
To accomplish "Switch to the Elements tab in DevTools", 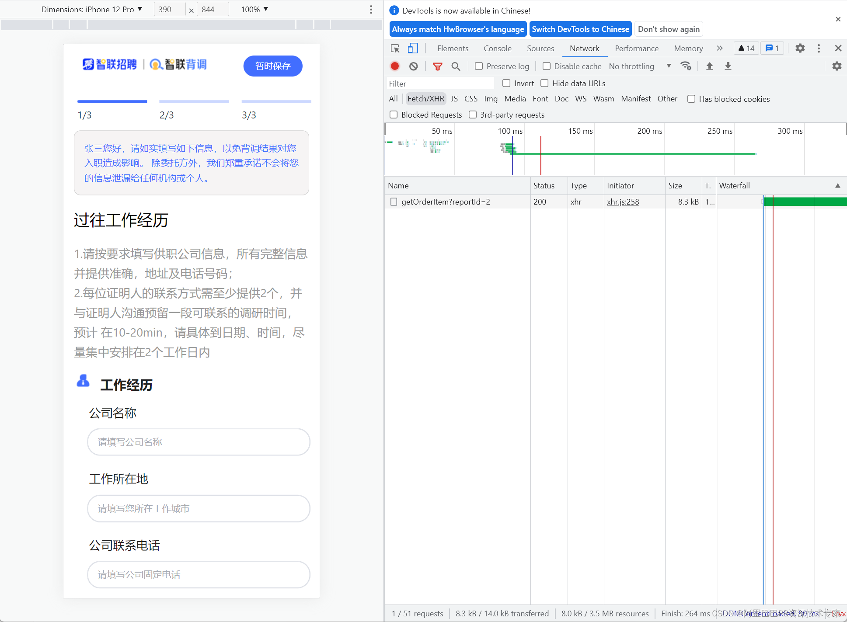I will (x=453, y=49).
